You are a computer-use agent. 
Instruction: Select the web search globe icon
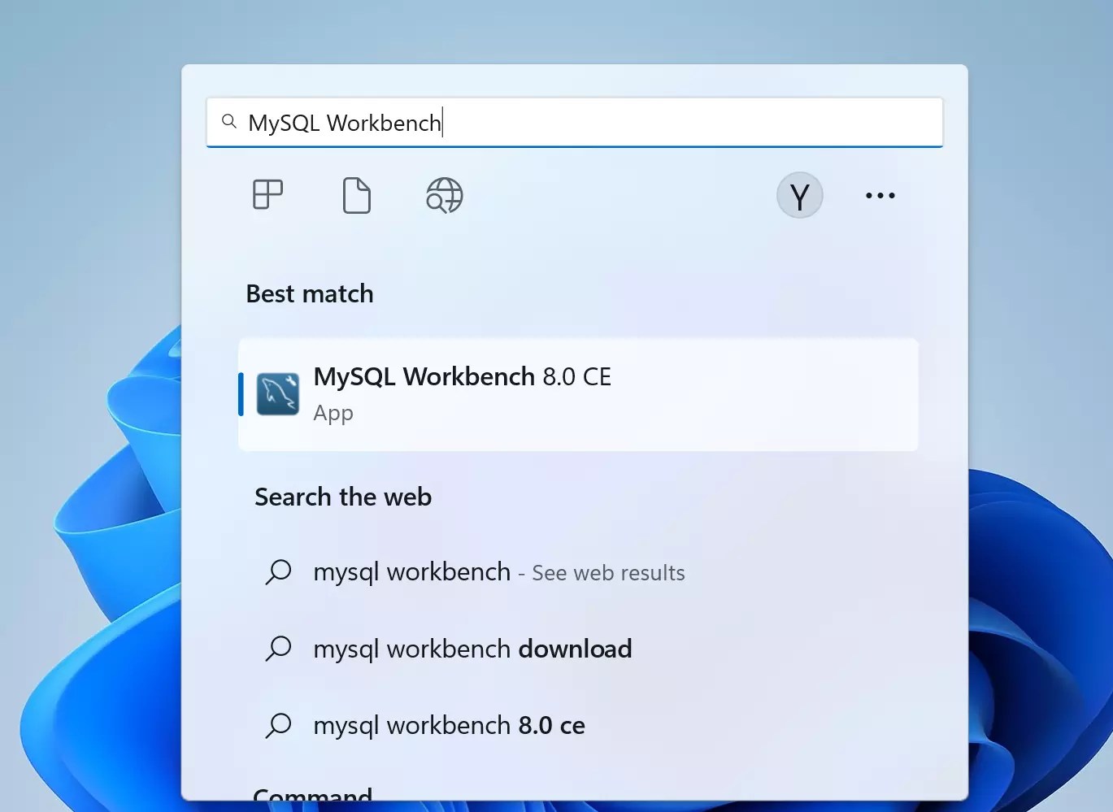[443, 195]
